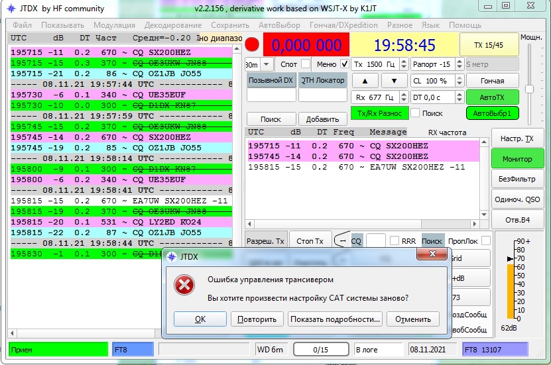The height and width of the screenshot is (365, 551).
Task: Click the red error icon in dialog
Action: [x=184, y=286]
